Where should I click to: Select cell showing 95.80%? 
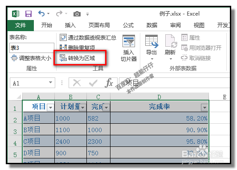coord(159,141)
